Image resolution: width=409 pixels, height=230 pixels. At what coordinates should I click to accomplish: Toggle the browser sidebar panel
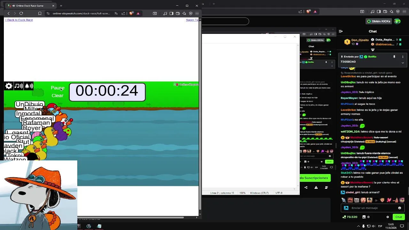point(172,13)
